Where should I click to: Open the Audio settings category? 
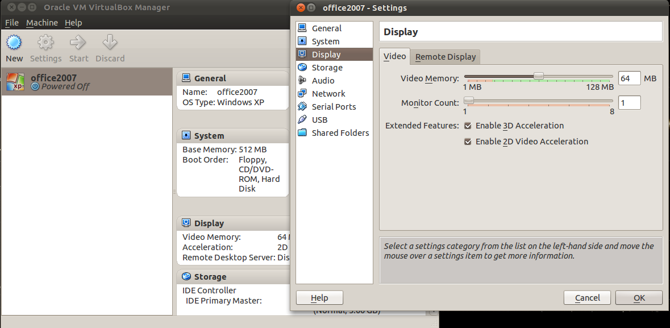tap(322, 80)
